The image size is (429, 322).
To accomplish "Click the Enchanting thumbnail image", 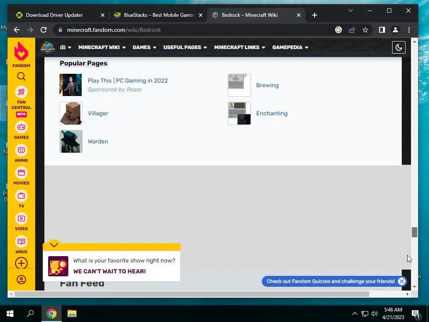I will 239,113.
